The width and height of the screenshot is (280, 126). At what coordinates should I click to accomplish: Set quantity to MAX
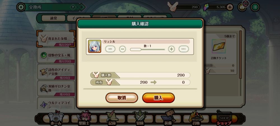[x=184, y=49]
